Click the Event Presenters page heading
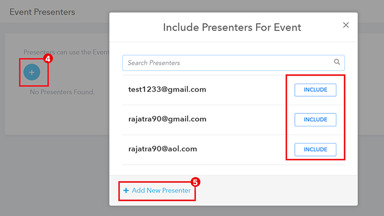The width and height of the screenshot is (384, 216). pyautogui.click(x=42, y=12)
